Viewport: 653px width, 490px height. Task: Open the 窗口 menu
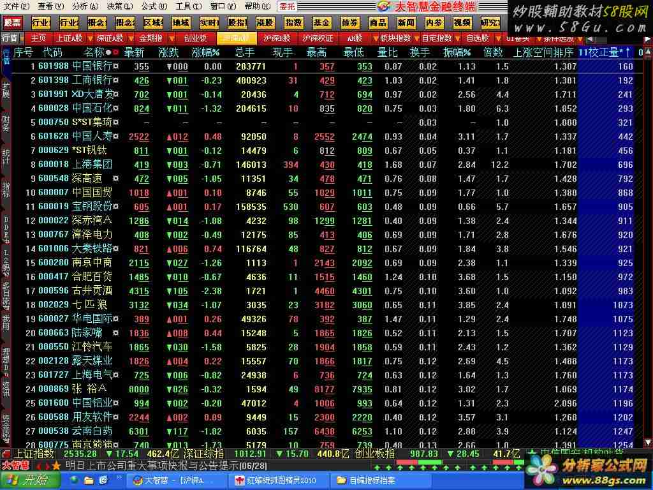point(223,6)
